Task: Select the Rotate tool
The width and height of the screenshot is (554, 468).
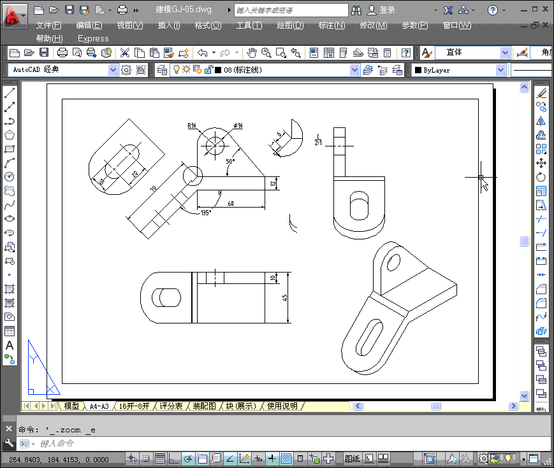Action: pyautogui.click(x=541, y=177)
